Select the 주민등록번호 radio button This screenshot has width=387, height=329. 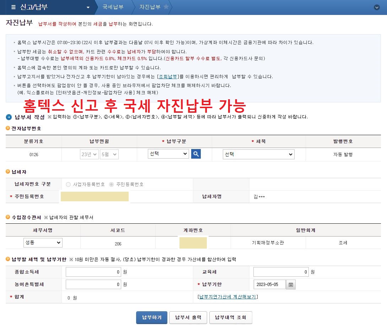pos(112,185)
